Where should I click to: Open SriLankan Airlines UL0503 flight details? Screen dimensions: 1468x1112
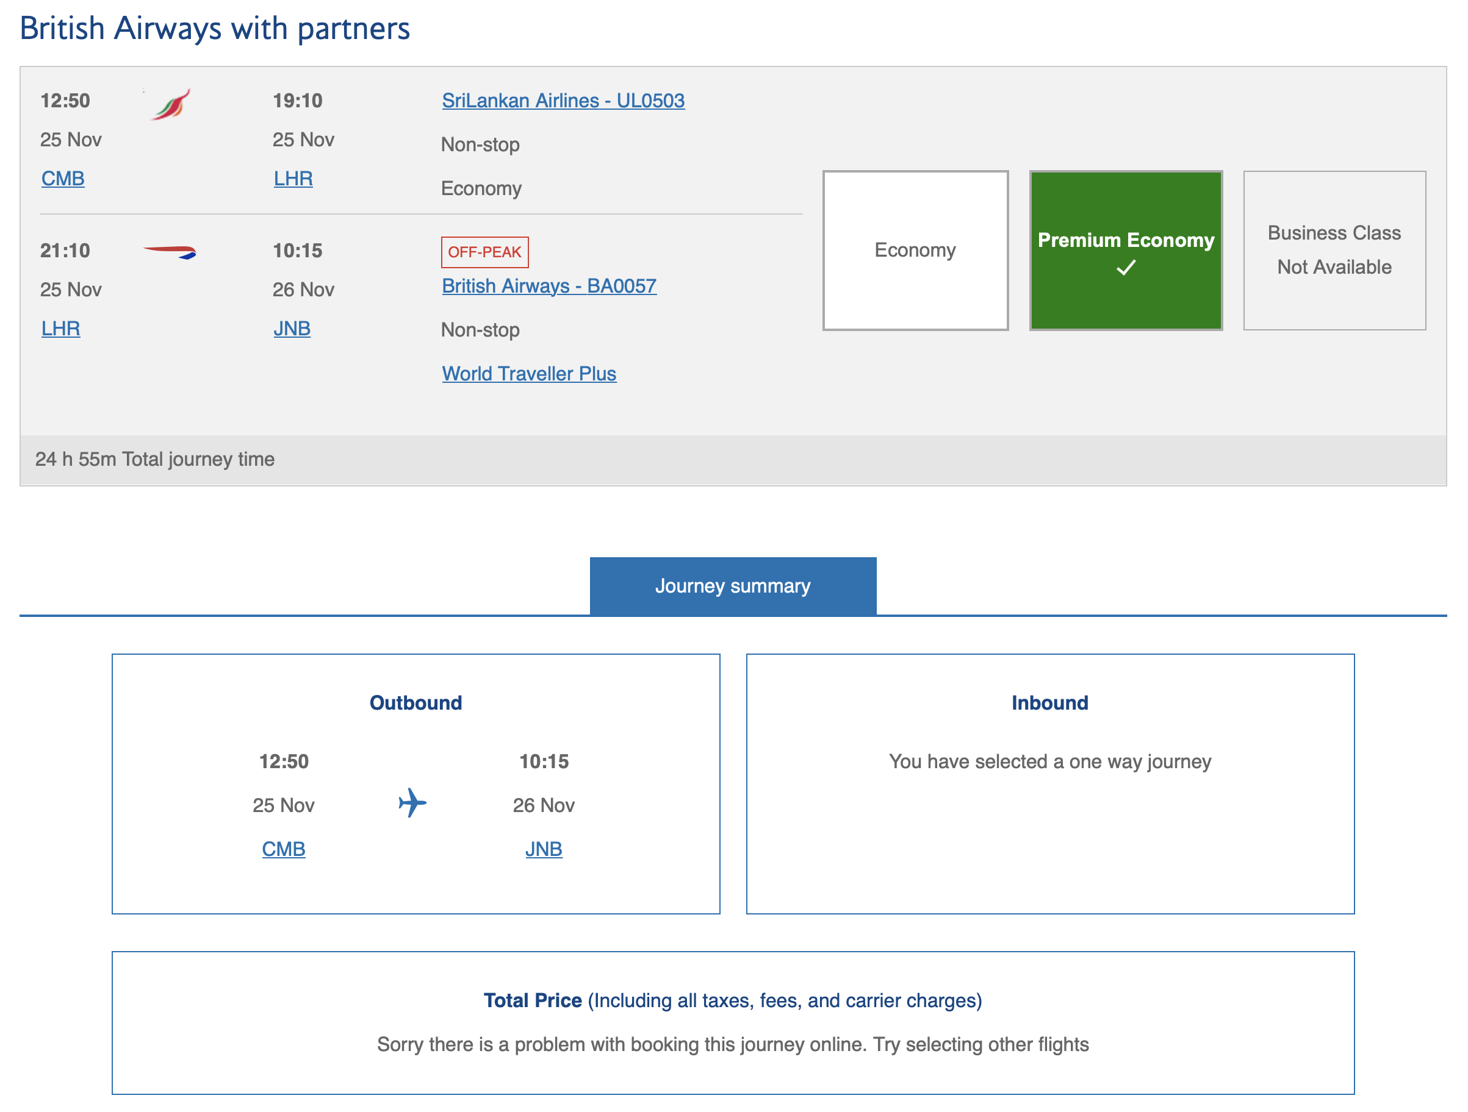coord(563,101)
